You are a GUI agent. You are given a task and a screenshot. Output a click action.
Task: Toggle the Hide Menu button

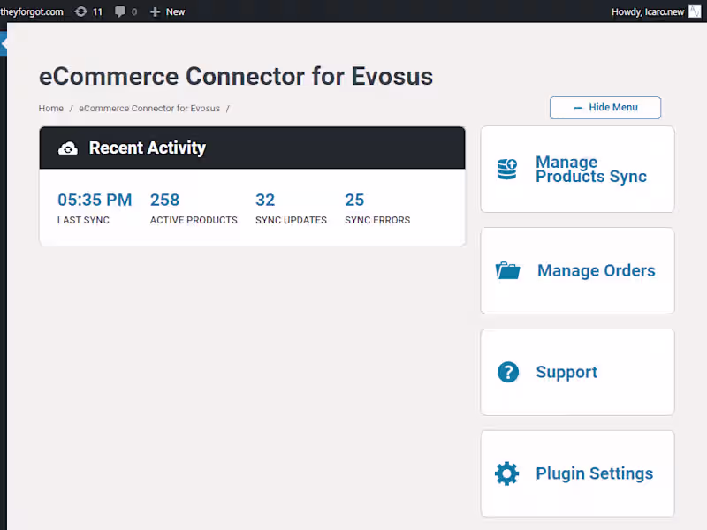(605, 108)
